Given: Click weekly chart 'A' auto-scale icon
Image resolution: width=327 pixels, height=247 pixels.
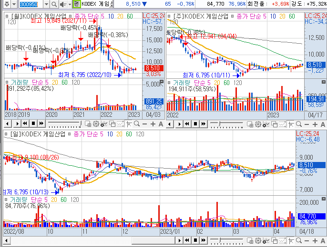Looking at the screenshot, I should pos(323,124).
